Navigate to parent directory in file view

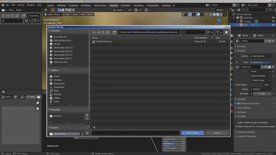103,32
